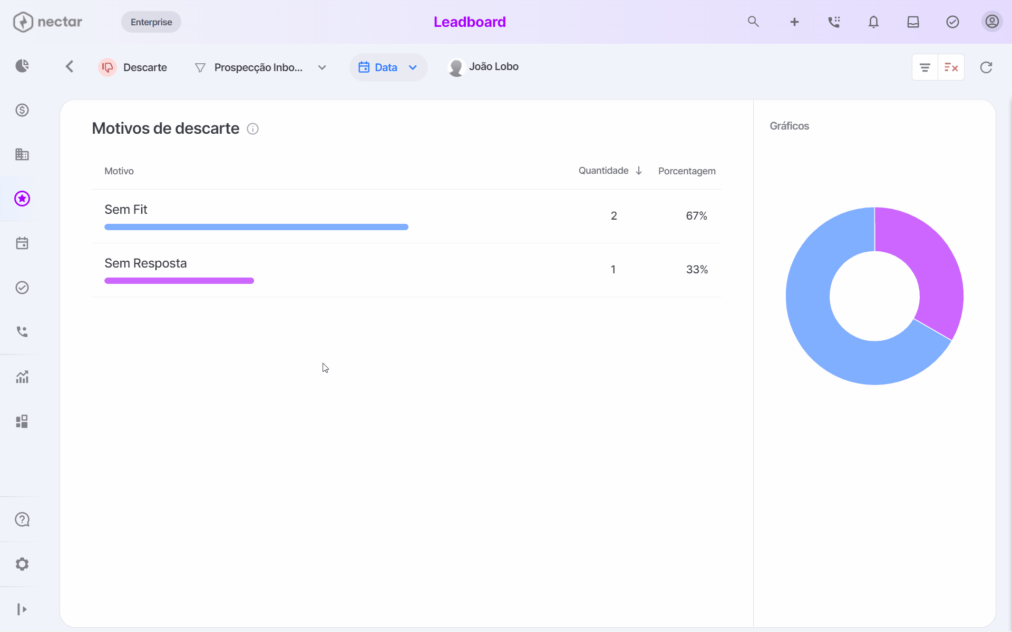This screenshot has height=632, width=1012.
Task: Open the reports chart sidebar icon
Action: 22,377
